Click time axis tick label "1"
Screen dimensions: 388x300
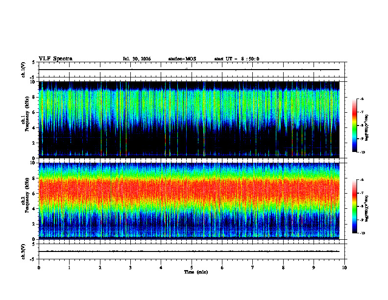pos(69,268)
